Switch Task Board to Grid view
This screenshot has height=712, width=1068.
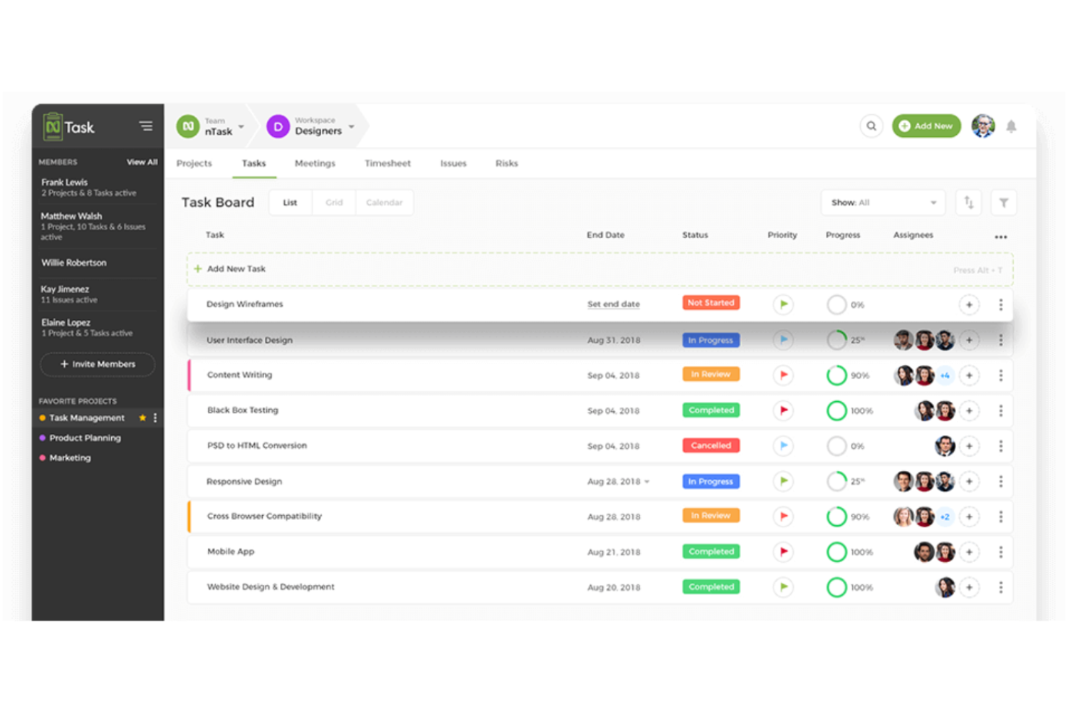pyautogui.click(x=334, y=203)
